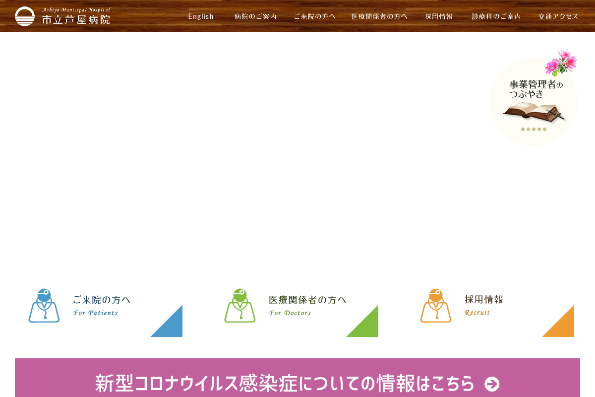Click the Ashiya Municipal Hospital logo icon
The image size is (595, 397).
click(x=25, y=16)
